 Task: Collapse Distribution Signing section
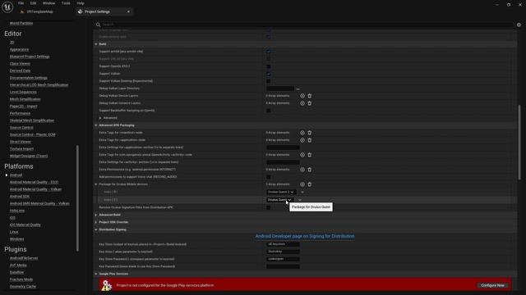pyautogui.click(x=96, y=229)
